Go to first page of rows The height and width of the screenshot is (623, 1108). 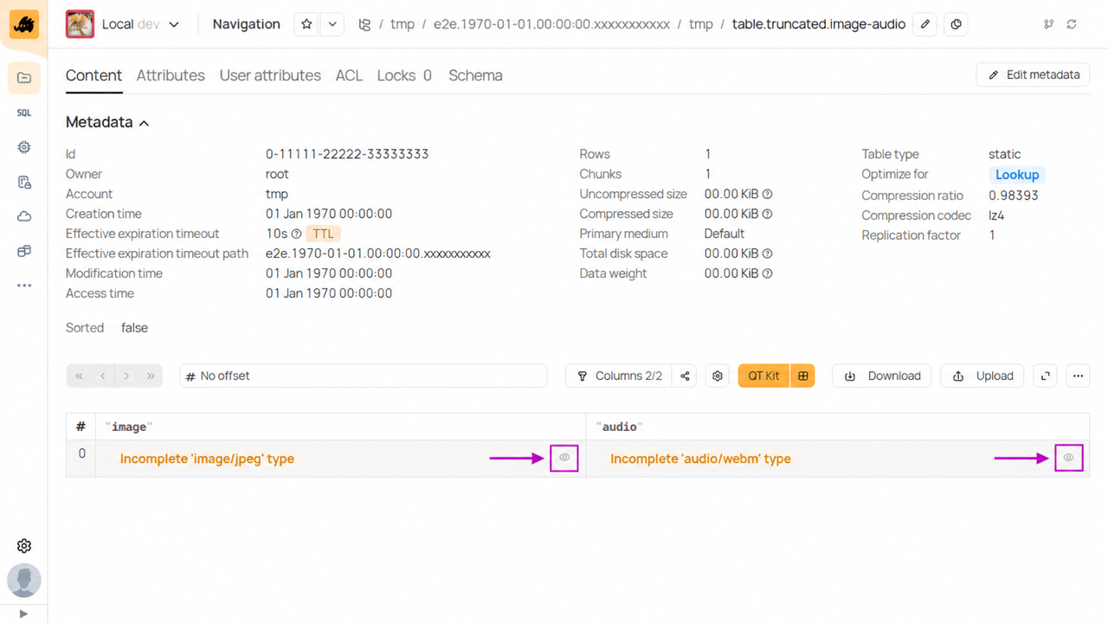pyautogui.click(x=79, y=376)
